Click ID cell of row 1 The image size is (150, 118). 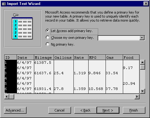tap(10, 63)
